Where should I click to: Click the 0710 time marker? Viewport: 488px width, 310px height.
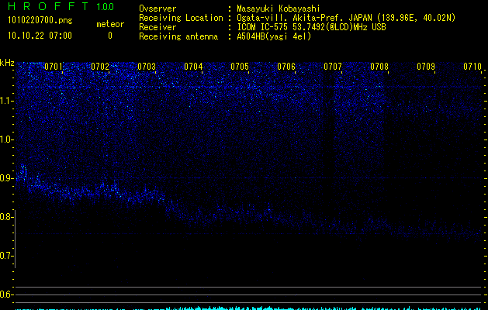(472, 67)
